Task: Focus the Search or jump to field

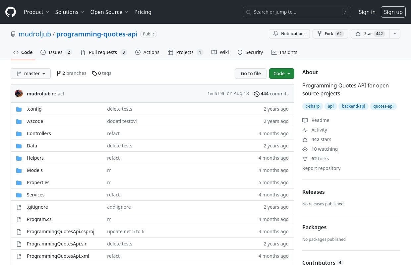Action: (x=297, y=12)
